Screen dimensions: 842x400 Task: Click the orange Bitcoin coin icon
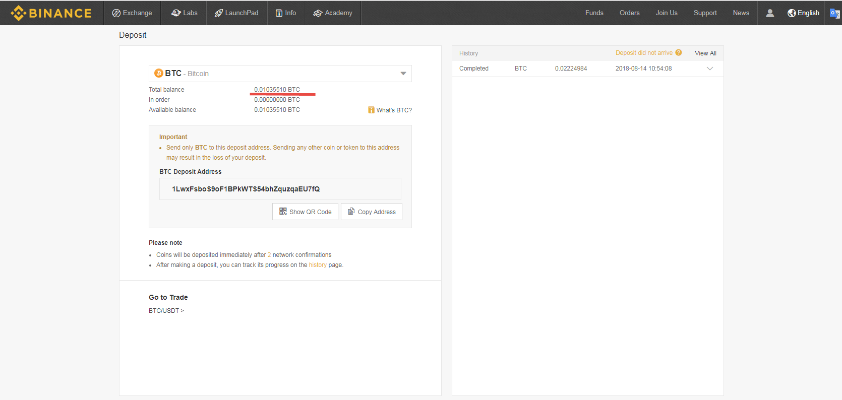[159, 74]
